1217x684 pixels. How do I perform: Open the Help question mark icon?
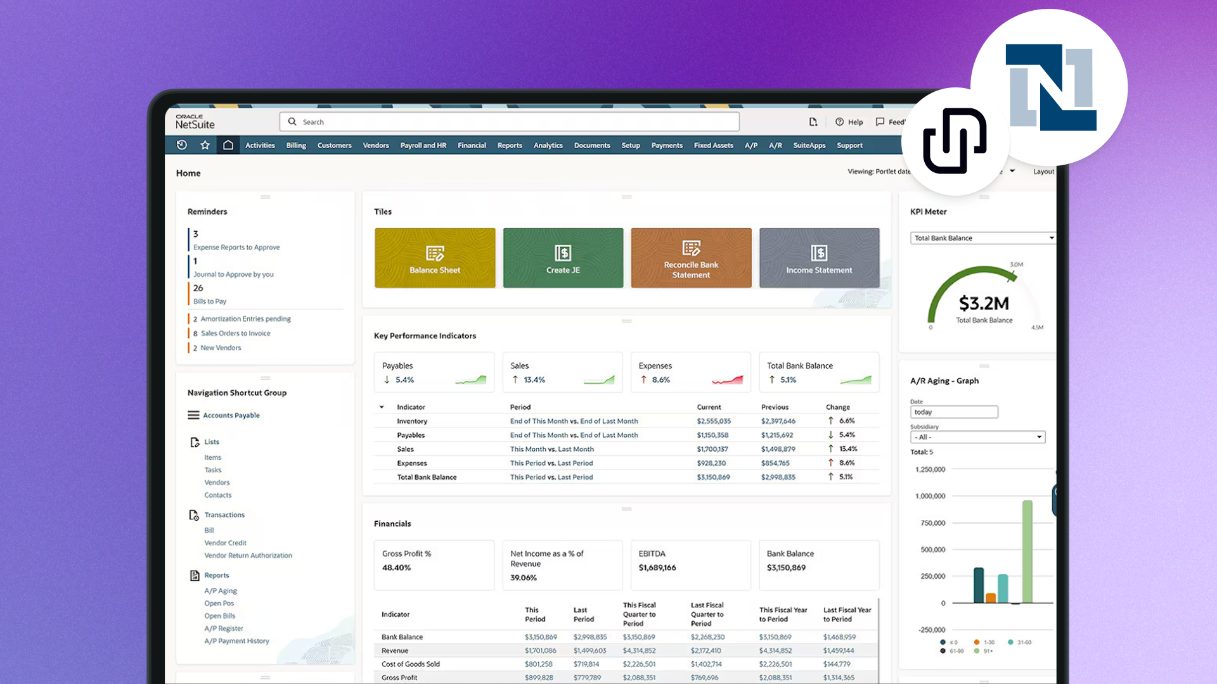coord(839,122)
